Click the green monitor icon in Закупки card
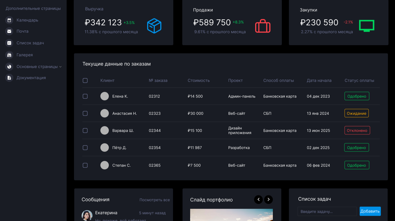 click(366, 26)
